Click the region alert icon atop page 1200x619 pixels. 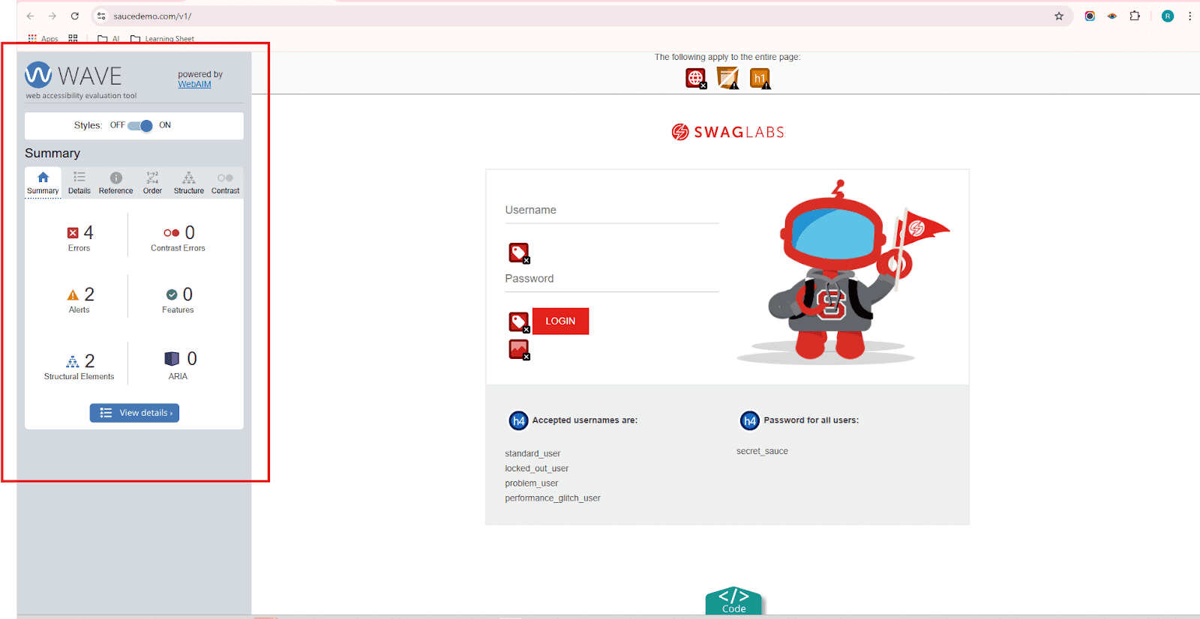click(727, 78)
